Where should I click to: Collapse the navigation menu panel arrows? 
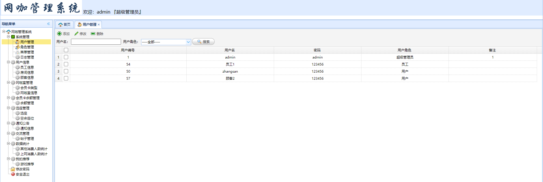pyautogui.click(x=48, y=24)
